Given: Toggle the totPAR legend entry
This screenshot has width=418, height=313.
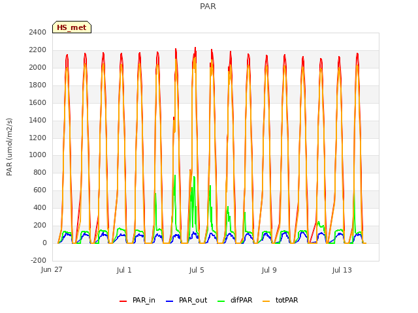Looking at the screenshot, I should tap(280, 300).
